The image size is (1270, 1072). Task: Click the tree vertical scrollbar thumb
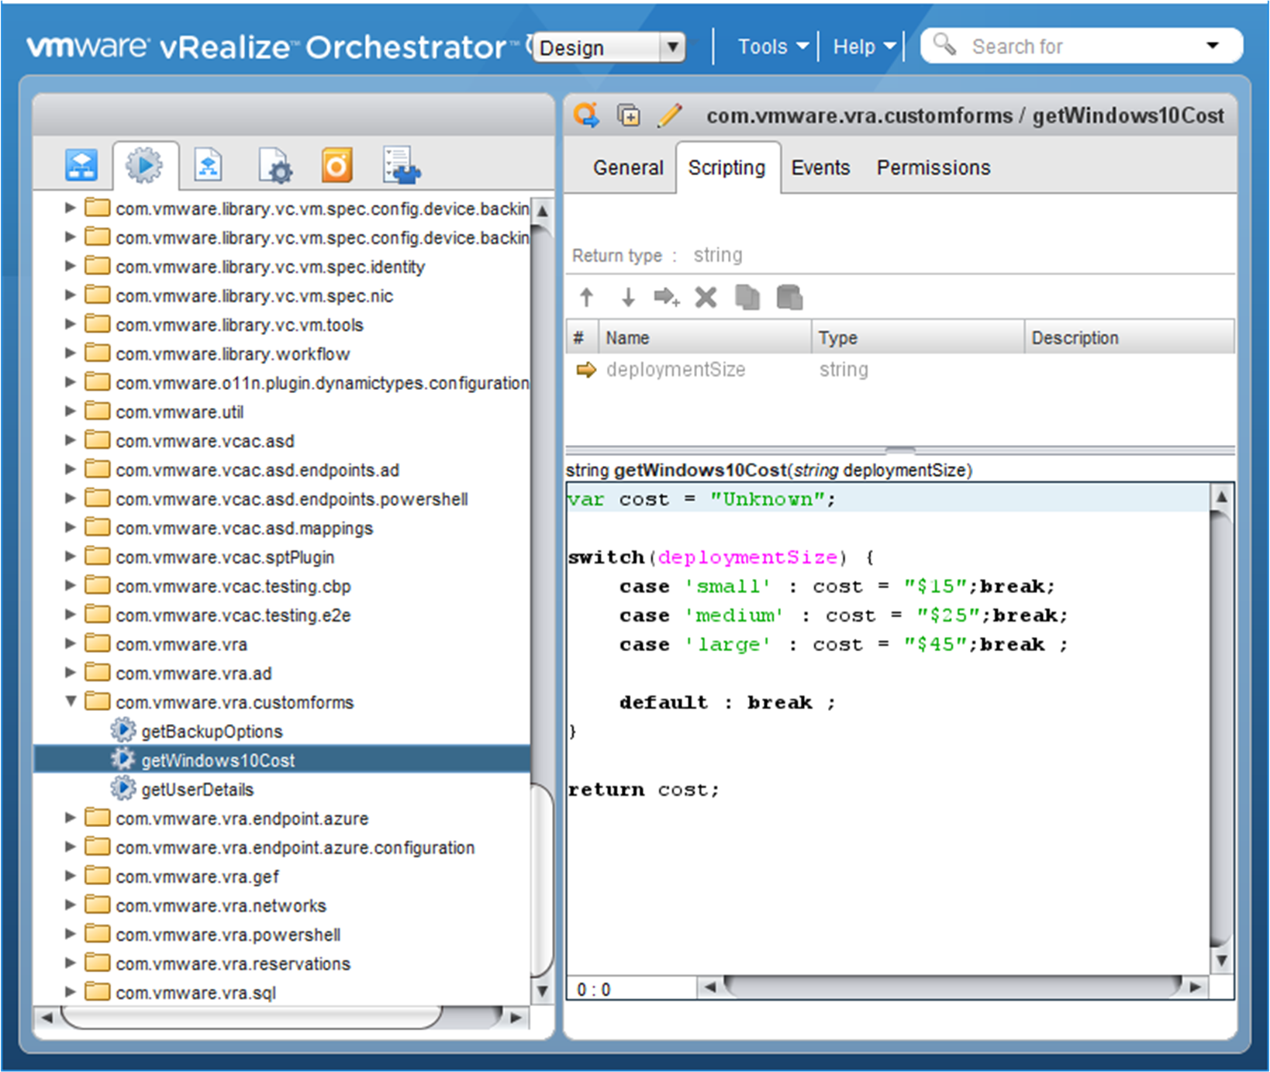click(x=541, y=880)
